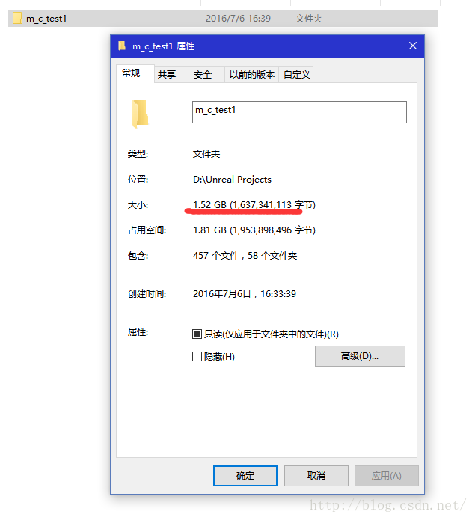475x520 pixels.
Task: Open the 自定义 tab
Action: point(296,74)
